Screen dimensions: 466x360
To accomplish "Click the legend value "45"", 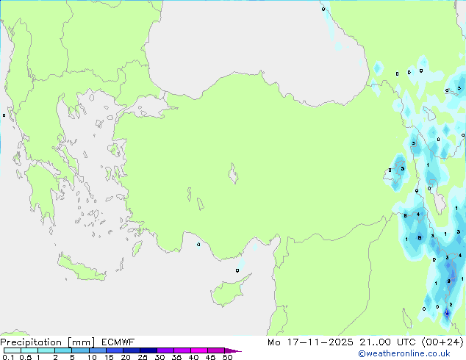I will pyautogui.click(x=210, y=357).
